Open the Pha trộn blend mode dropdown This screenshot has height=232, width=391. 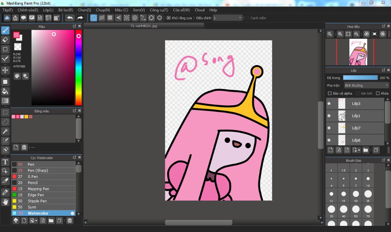[367, 85]
